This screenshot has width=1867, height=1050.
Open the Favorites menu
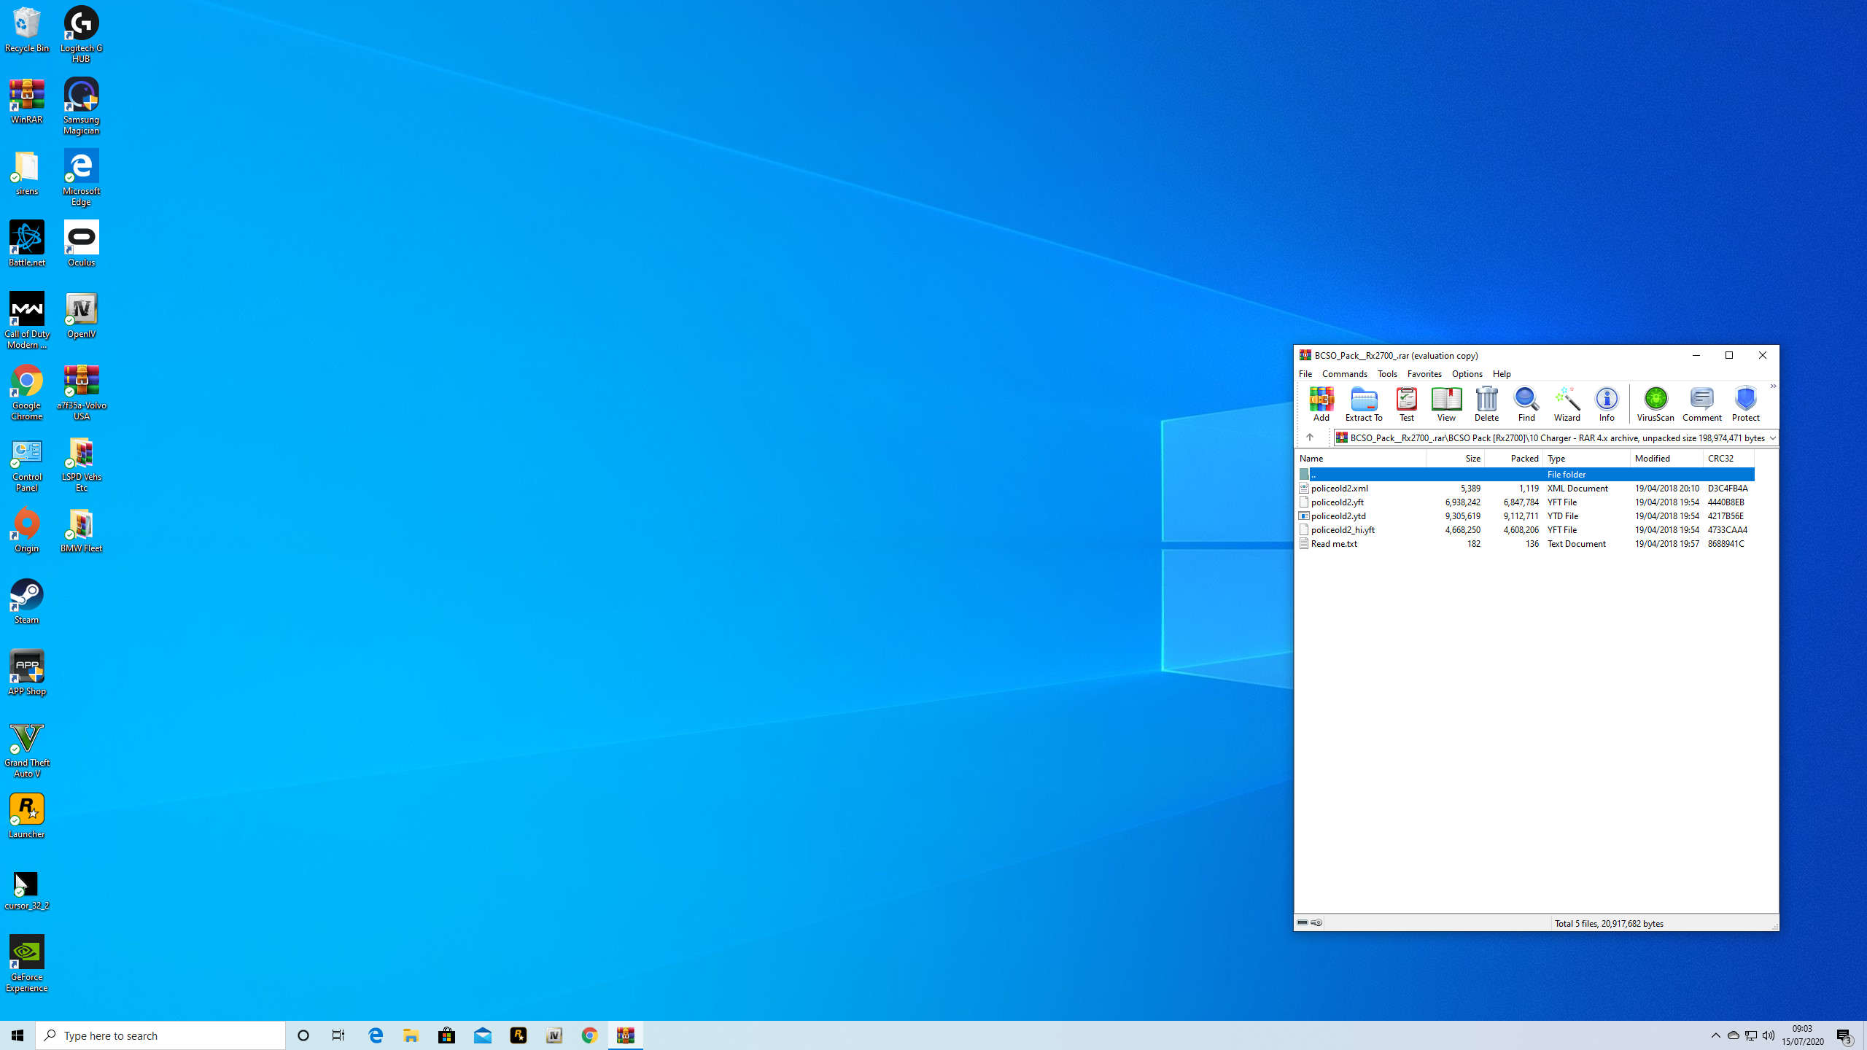[1424, 374]
